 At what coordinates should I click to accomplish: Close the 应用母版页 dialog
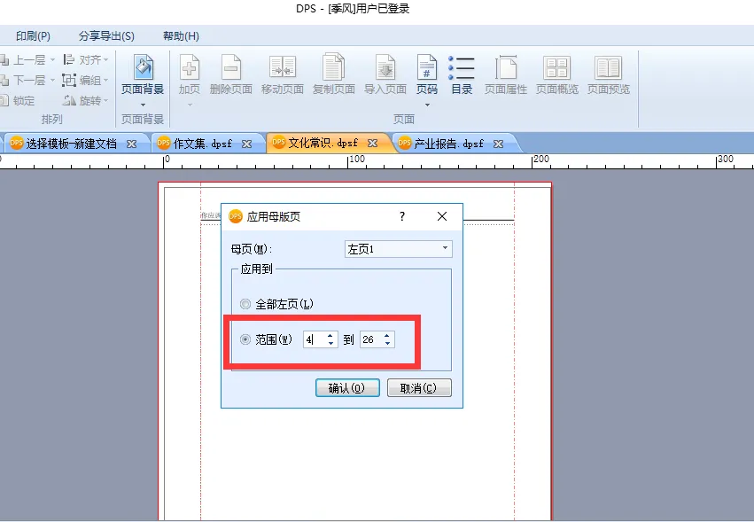[442, 216]
